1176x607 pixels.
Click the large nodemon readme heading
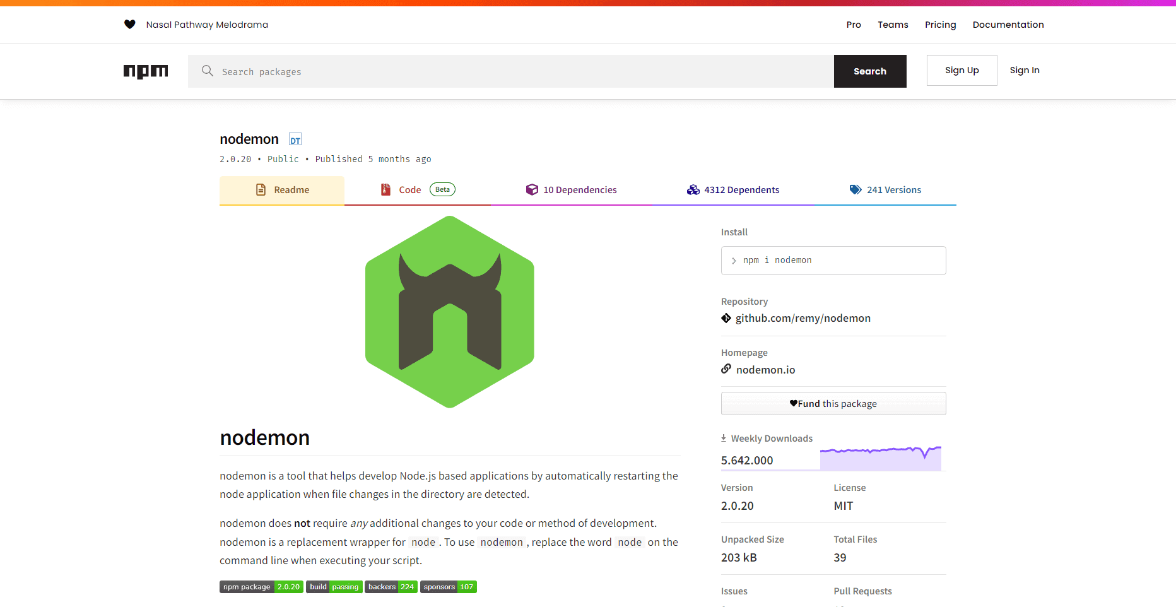click(x=265, y=437)
